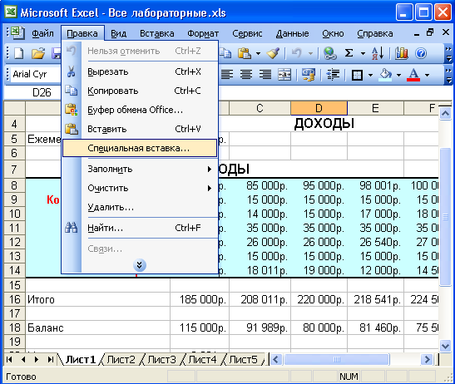The width and height of the screenshot is (455, 384).
Task: Click the Help question mark icon
Action: coord(421,53)
